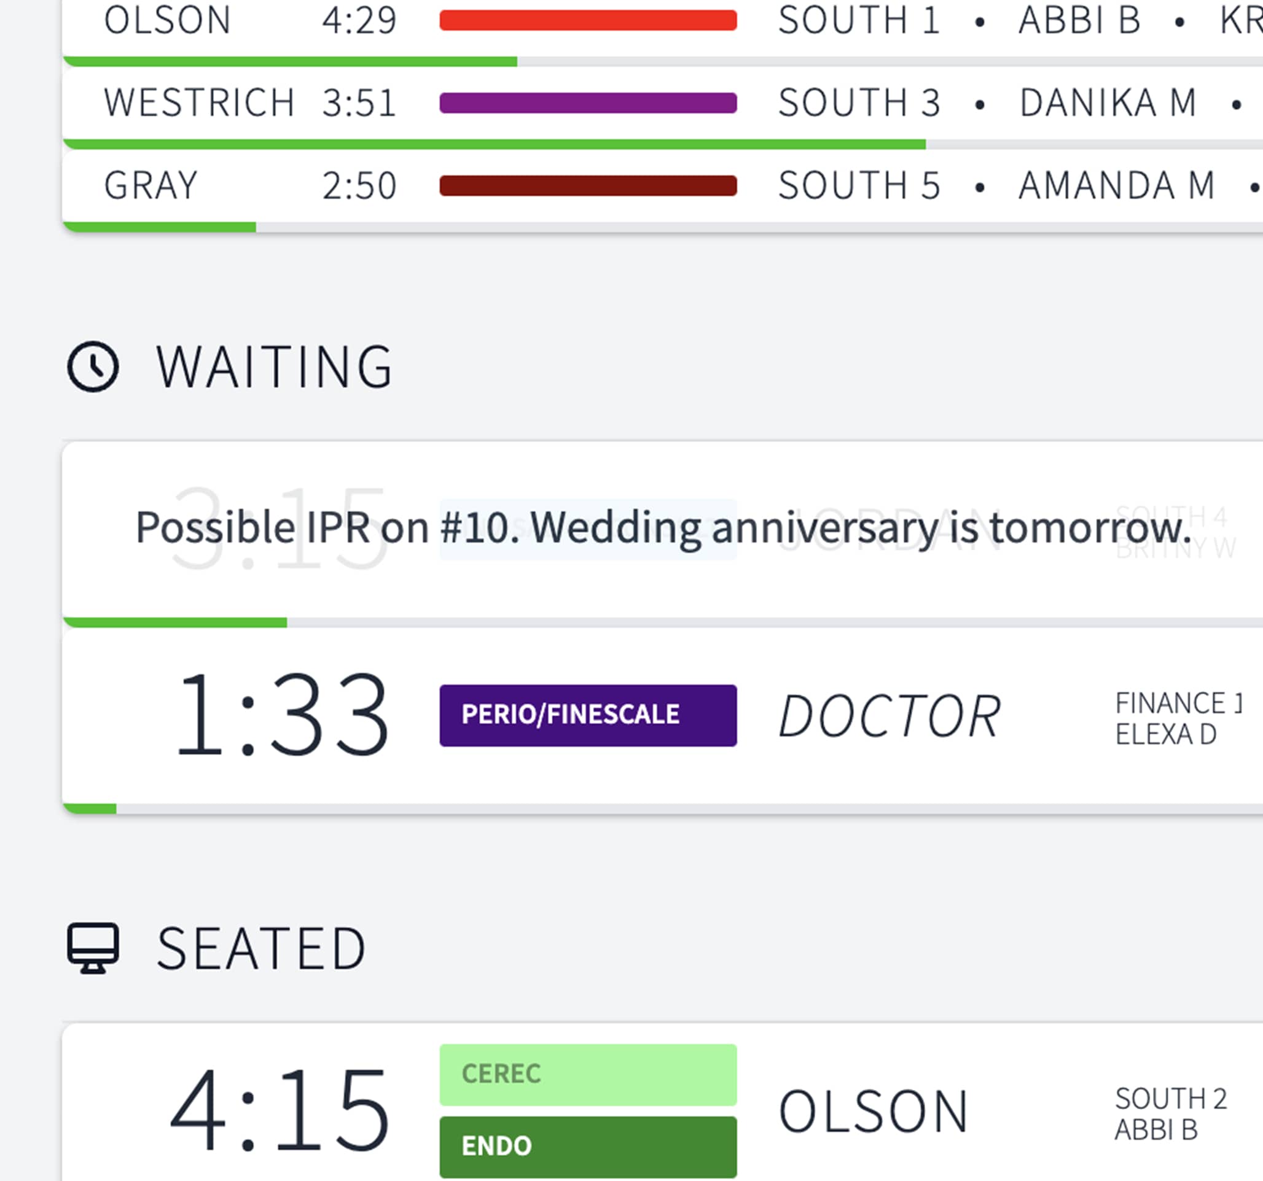Click the PERIO/FINESCALE procedure tag

pos(588,715)
